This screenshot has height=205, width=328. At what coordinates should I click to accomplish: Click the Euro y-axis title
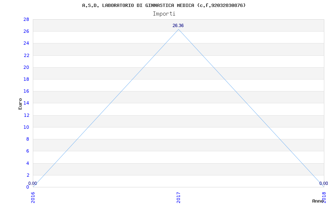coord(20,104)
